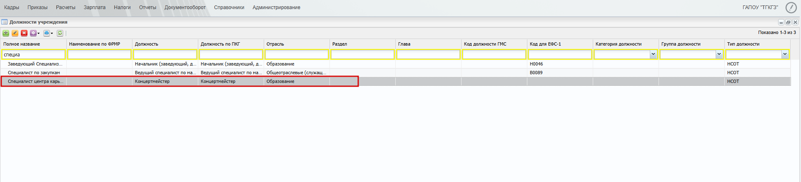
Task: Open the Документооборот menu
Action: (185, 7)
